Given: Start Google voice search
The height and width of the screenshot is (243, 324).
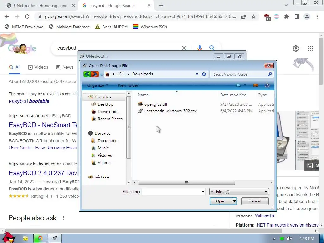Looking at the screenshot, I should click(199, 48).
